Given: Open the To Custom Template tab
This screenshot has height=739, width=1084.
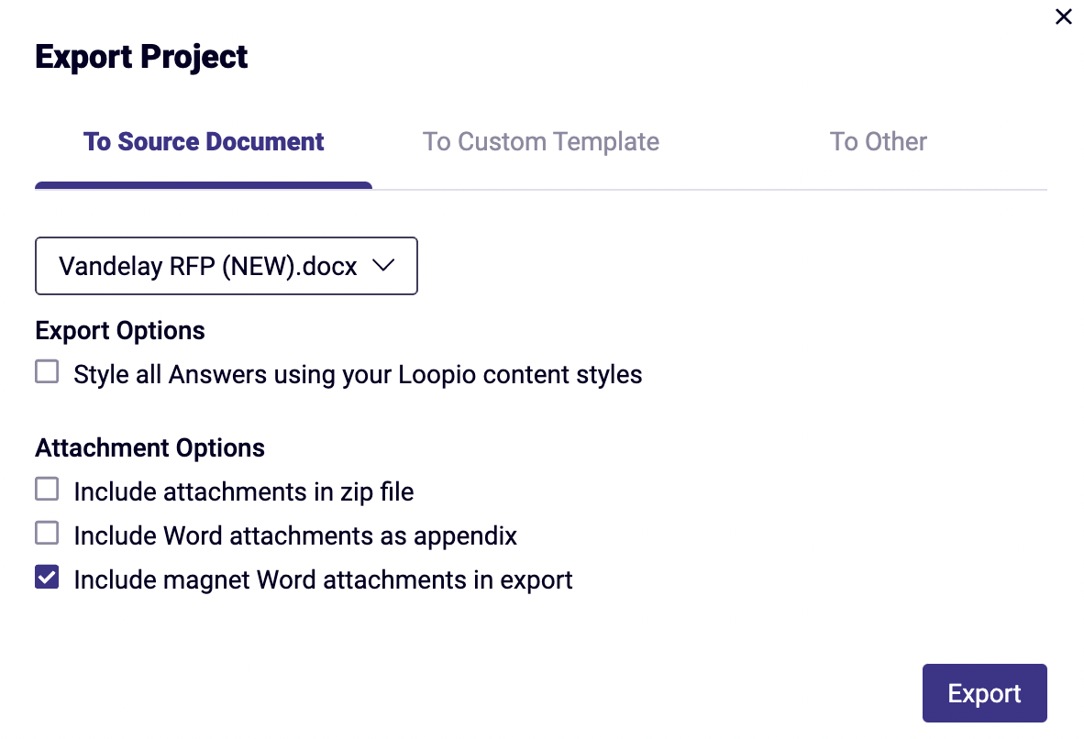Looking at the screenshot, I should point(540,142).
